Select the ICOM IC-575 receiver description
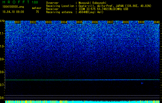This screenshot has height=103, width=162. (104, 9)
